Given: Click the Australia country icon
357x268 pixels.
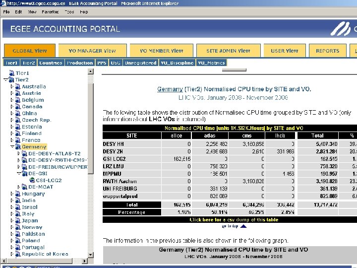Looking at the screenshot, I should pyautogui.click(x=18, y=86).
